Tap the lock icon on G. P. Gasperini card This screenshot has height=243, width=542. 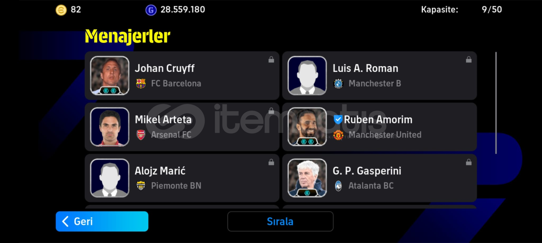[469, 162]
